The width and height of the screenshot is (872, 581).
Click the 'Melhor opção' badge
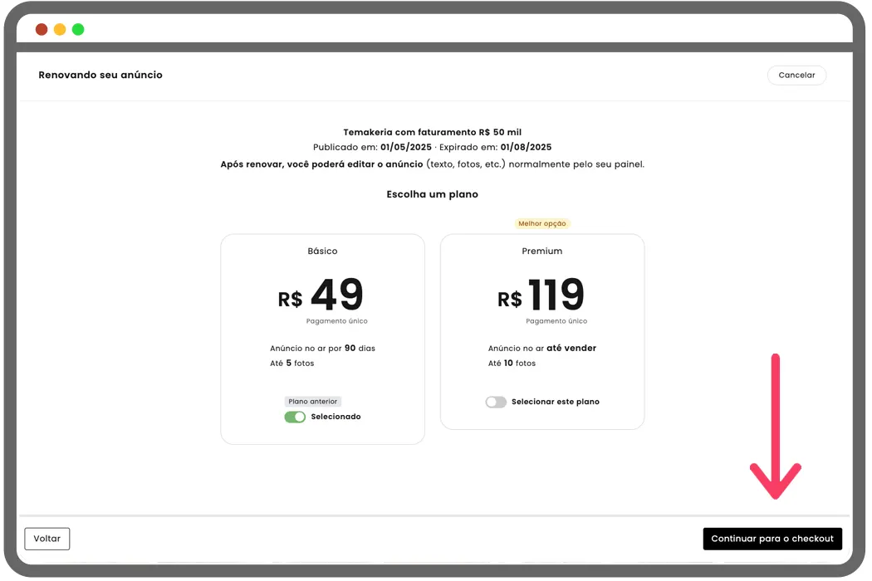coord(542,223)
